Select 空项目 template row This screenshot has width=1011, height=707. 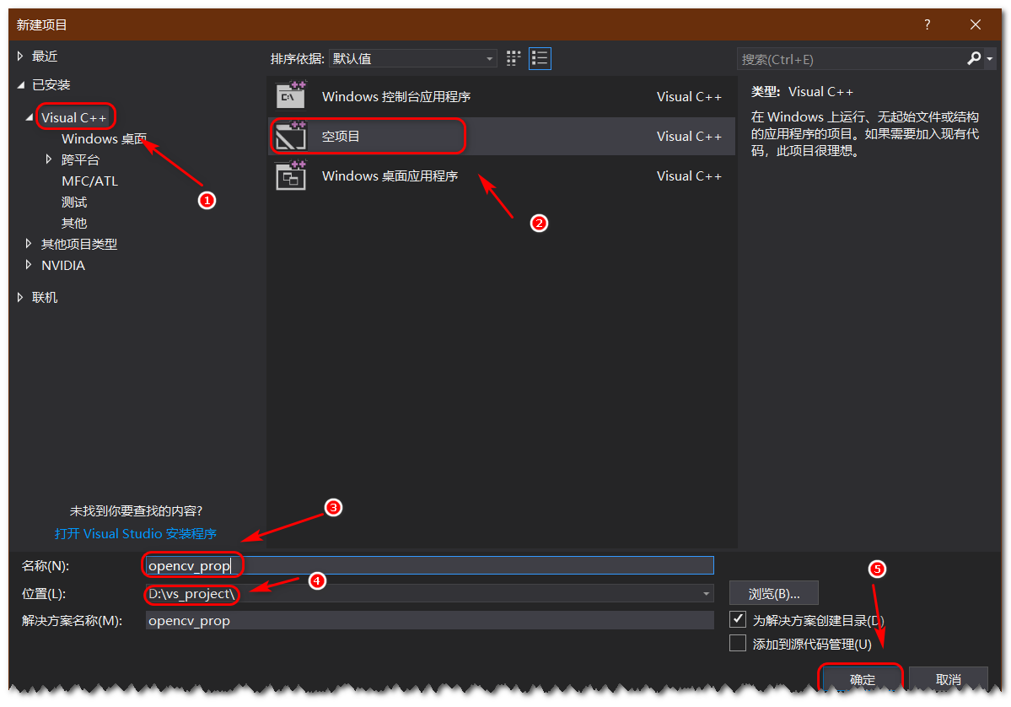pos(501,136)
